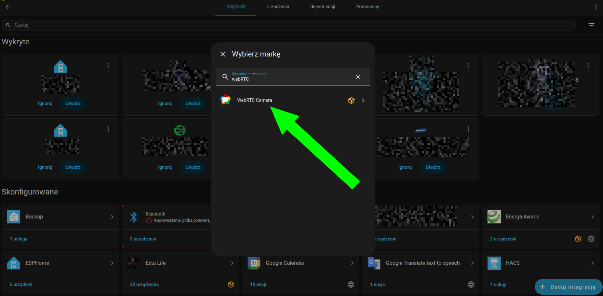Open the WebRTC Camera chevron
Screen dimensions: 603x296
[x=363, y=101]
